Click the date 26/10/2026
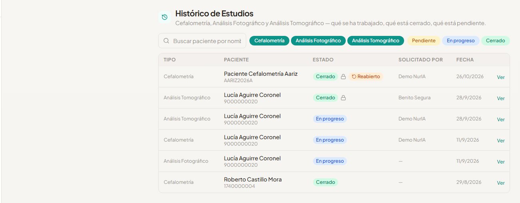This screenshot has height=203, width=520. point(470,77)
